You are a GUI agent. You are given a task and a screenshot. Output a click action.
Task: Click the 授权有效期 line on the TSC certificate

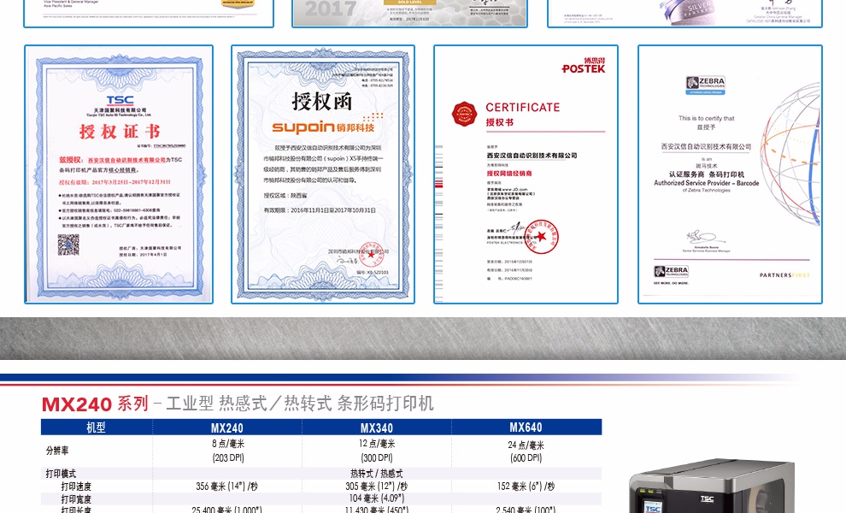click(115, 182)
